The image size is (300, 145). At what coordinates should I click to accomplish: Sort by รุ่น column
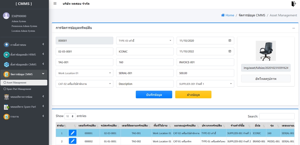pos(278,126)
